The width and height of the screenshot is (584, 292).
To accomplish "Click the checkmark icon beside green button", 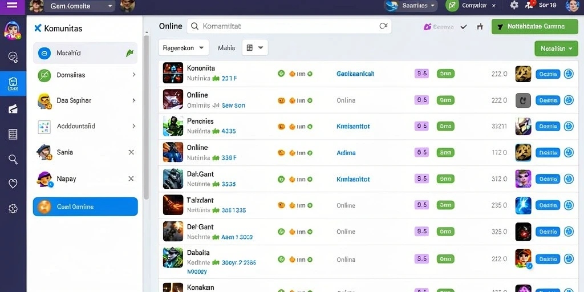I will 464,26.
